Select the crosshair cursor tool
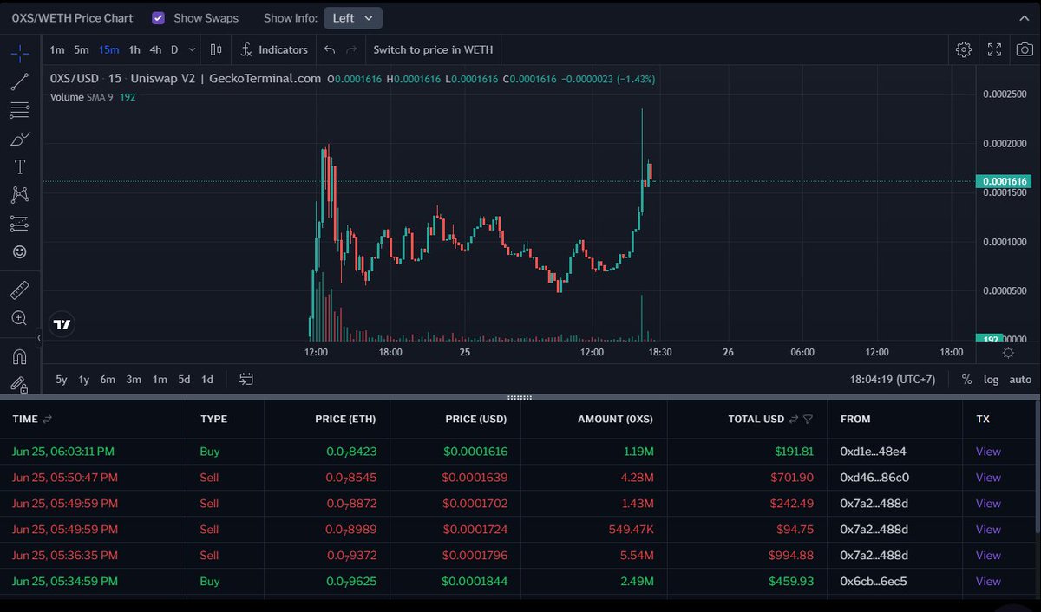Image resolution: width=1041 pixels, height=612 pixels. 19,52
